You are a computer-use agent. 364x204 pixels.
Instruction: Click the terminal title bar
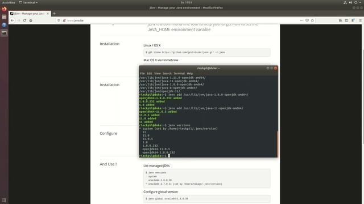(x=208, y=68)
